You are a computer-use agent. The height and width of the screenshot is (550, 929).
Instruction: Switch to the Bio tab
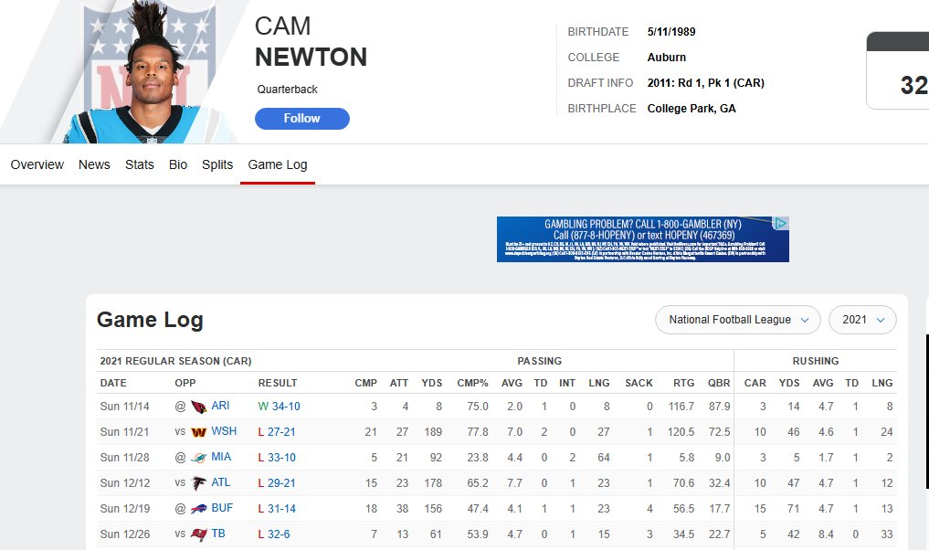[x=178, y=164]
